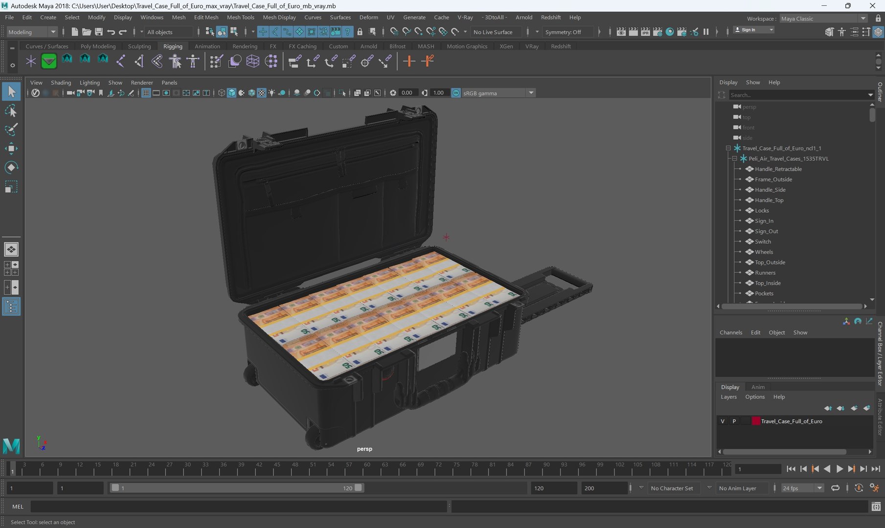Image resolution: width=885 pixels, height=528 pixels.
Task: Click the Undo arrow icon
Action: [111, 32]
